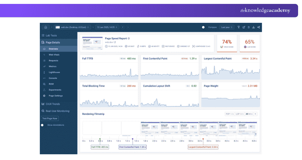Screen dimensions: 302x160
Task: Open the Largest Contentful Paint chart card
Action: pyautogui.click(x=231, y=68)
